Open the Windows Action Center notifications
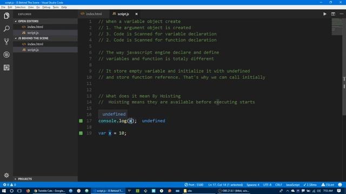Screen dimensions: 346x194 click(339, 191)
